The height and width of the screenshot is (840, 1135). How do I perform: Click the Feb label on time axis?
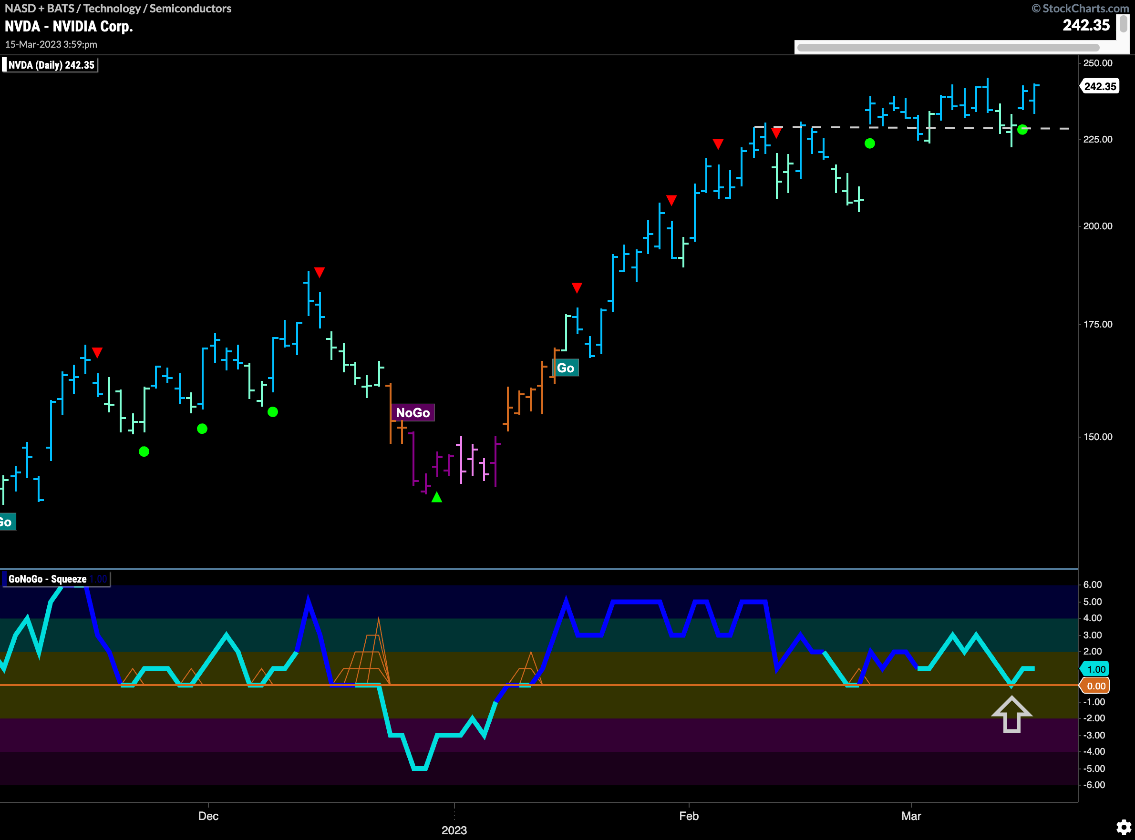689,816
